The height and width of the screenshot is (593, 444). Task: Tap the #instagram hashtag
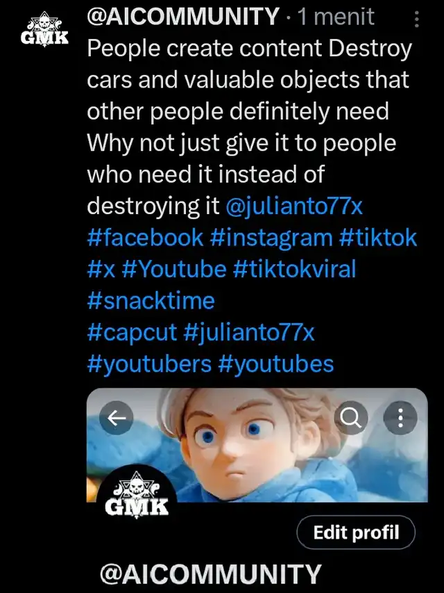(271, 237)
